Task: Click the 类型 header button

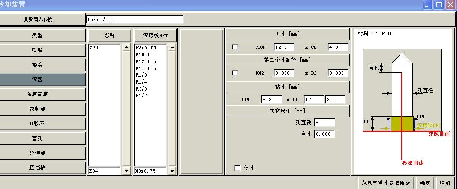Action: [43, 35]
